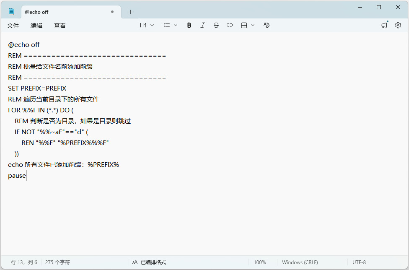Close the Notepad window
This screenshot has height=270, width=409.
coord(398,7)
